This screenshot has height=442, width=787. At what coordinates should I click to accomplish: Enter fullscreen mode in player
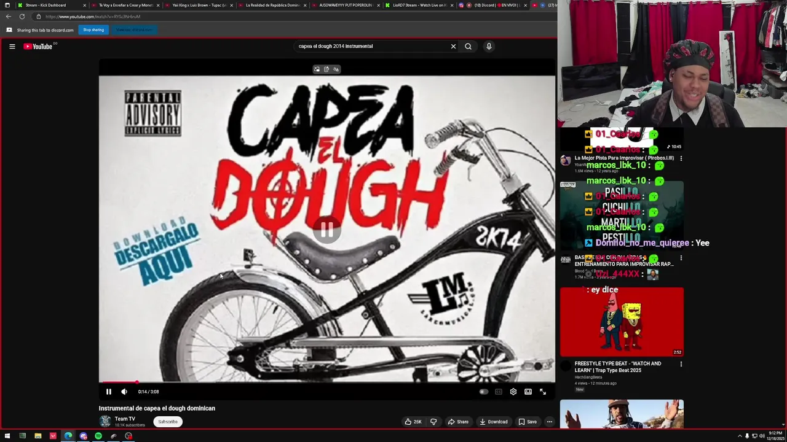coord(543,392)
